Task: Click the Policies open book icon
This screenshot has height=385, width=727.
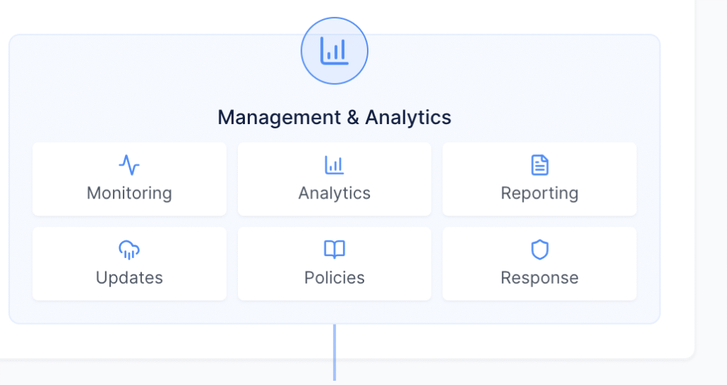Action: click(334, 250)
